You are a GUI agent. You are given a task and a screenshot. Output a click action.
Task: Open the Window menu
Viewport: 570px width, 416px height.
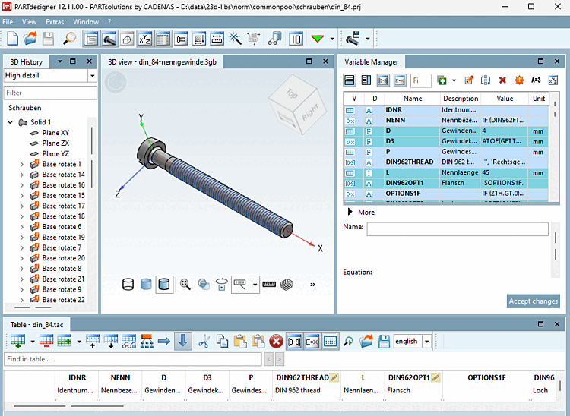[x=85, y=22]
